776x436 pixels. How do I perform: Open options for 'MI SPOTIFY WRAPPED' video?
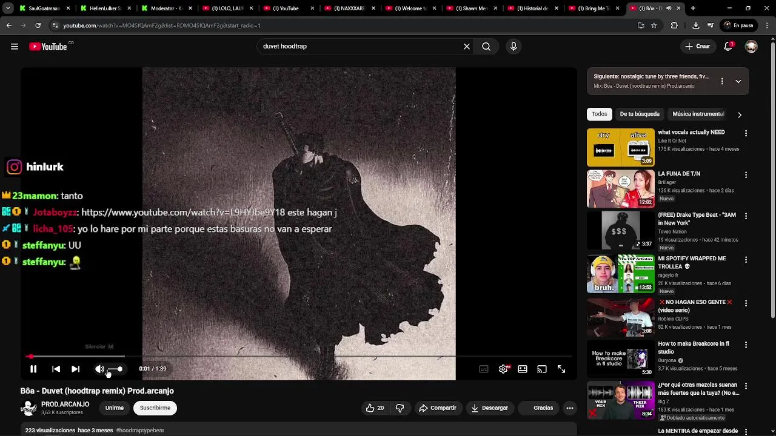[746, 260]
